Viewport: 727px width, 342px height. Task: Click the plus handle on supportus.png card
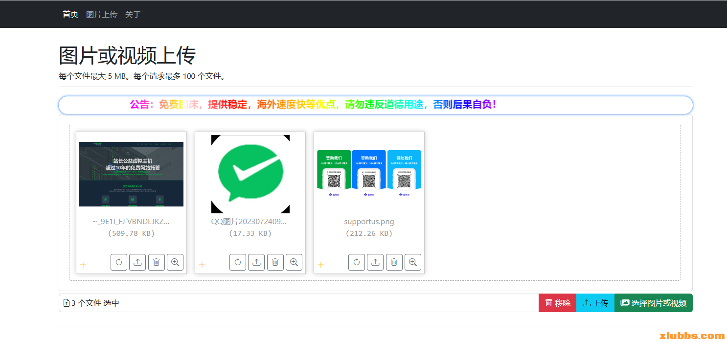click(x=321, y=265)
